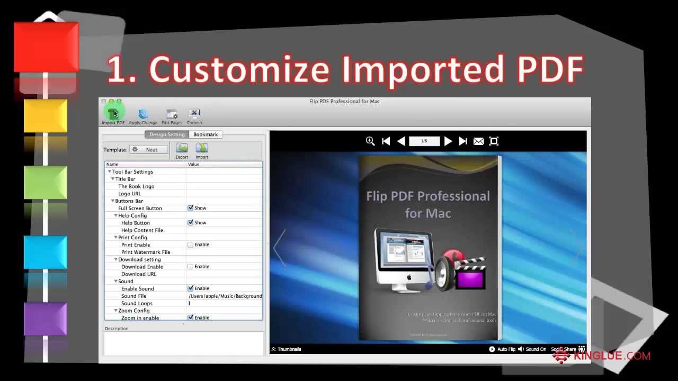Uncheck Show for Full Screen Button
678x381 pixels.
(190, 208)
